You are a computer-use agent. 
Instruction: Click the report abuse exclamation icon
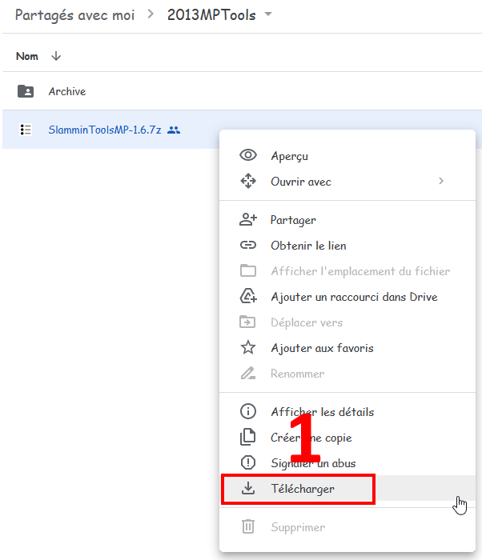pyautogui.click(x=248, y=463)
